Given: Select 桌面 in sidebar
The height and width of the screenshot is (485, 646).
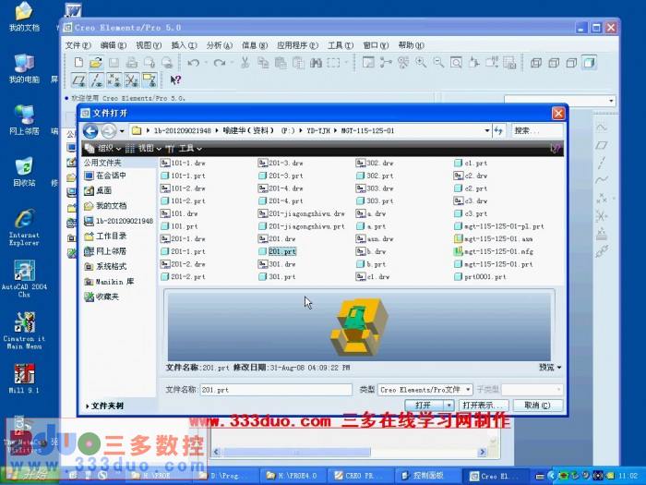Looking at the screenshot, I should pyautogui.click(x=98, y=190).
